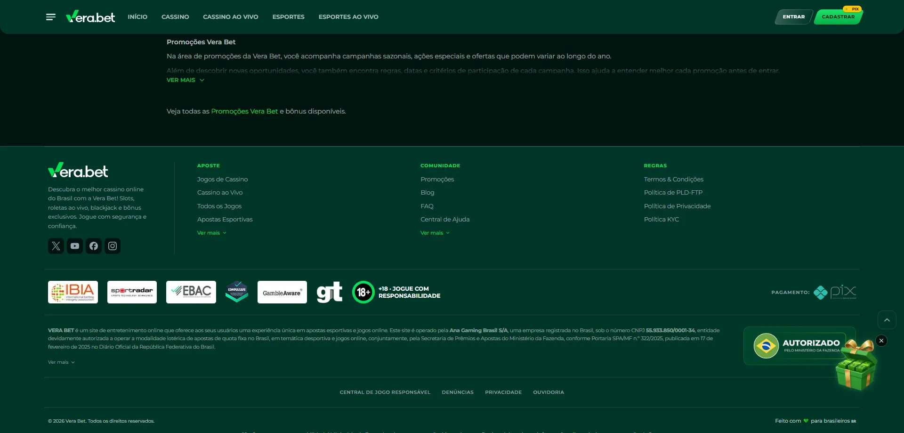904x433 pixels.
Task: Open OUVIDORIA footer link
Action: (x=549, y=392)
